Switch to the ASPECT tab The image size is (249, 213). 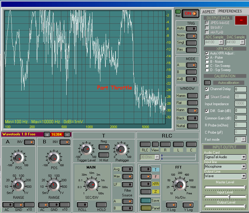pos(208,12)
